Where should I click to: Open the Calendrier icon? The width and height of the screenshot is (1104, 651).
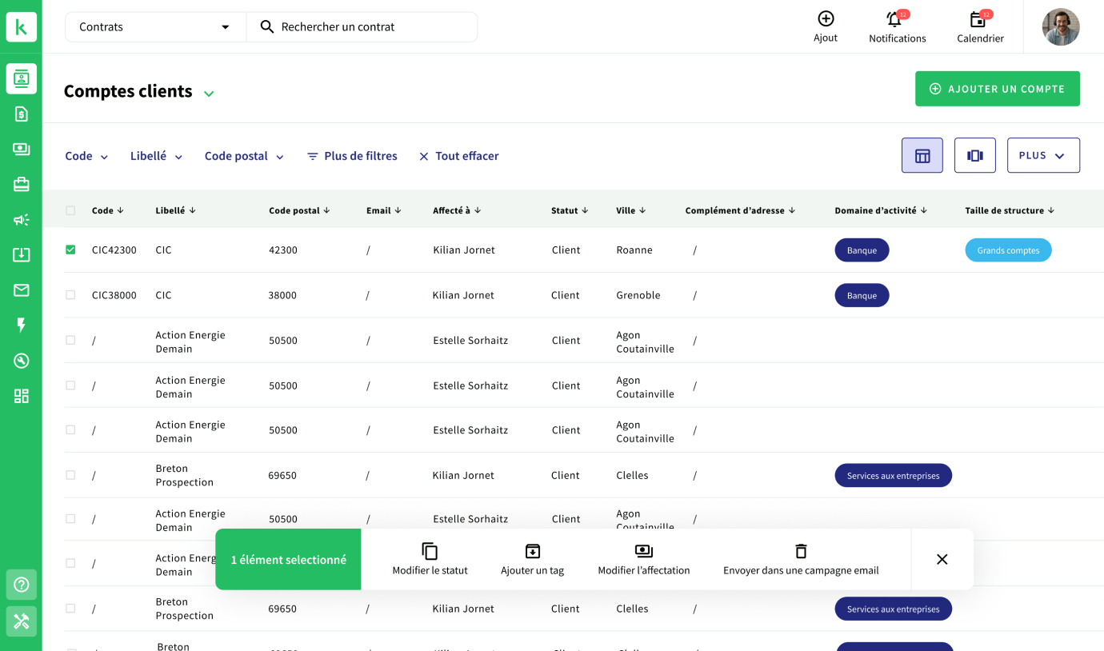pos(978,20)
